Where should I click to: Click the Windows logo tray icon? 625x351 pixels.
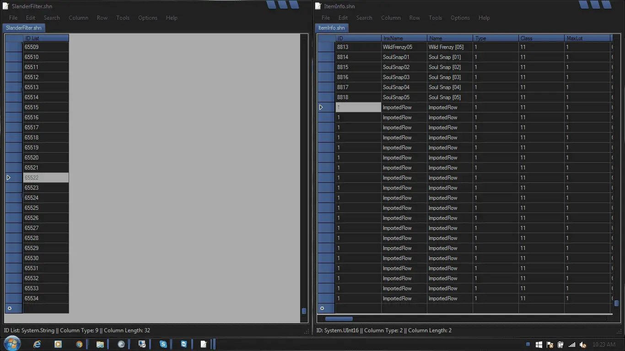click(539, 345)
